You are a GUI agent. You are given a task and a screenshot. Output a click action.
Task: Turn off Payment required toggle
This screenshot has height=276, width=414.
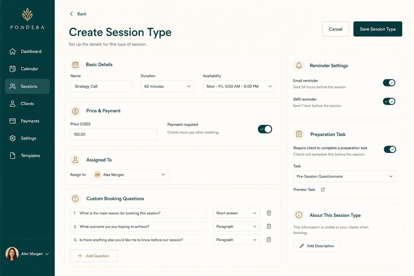tap(265, 129)
